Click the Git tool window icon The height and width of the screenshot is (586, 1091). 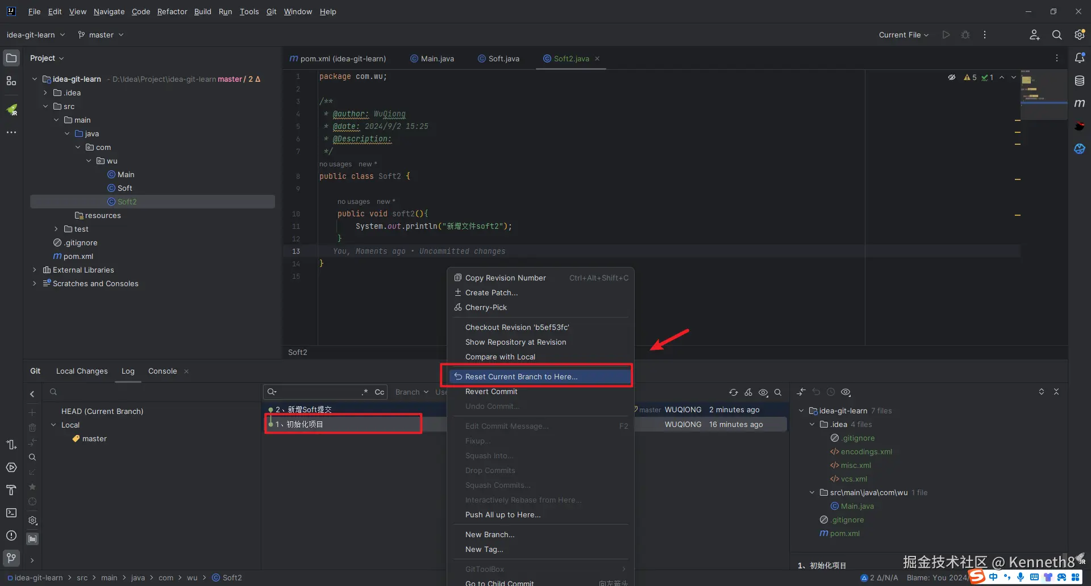point(11,558)
